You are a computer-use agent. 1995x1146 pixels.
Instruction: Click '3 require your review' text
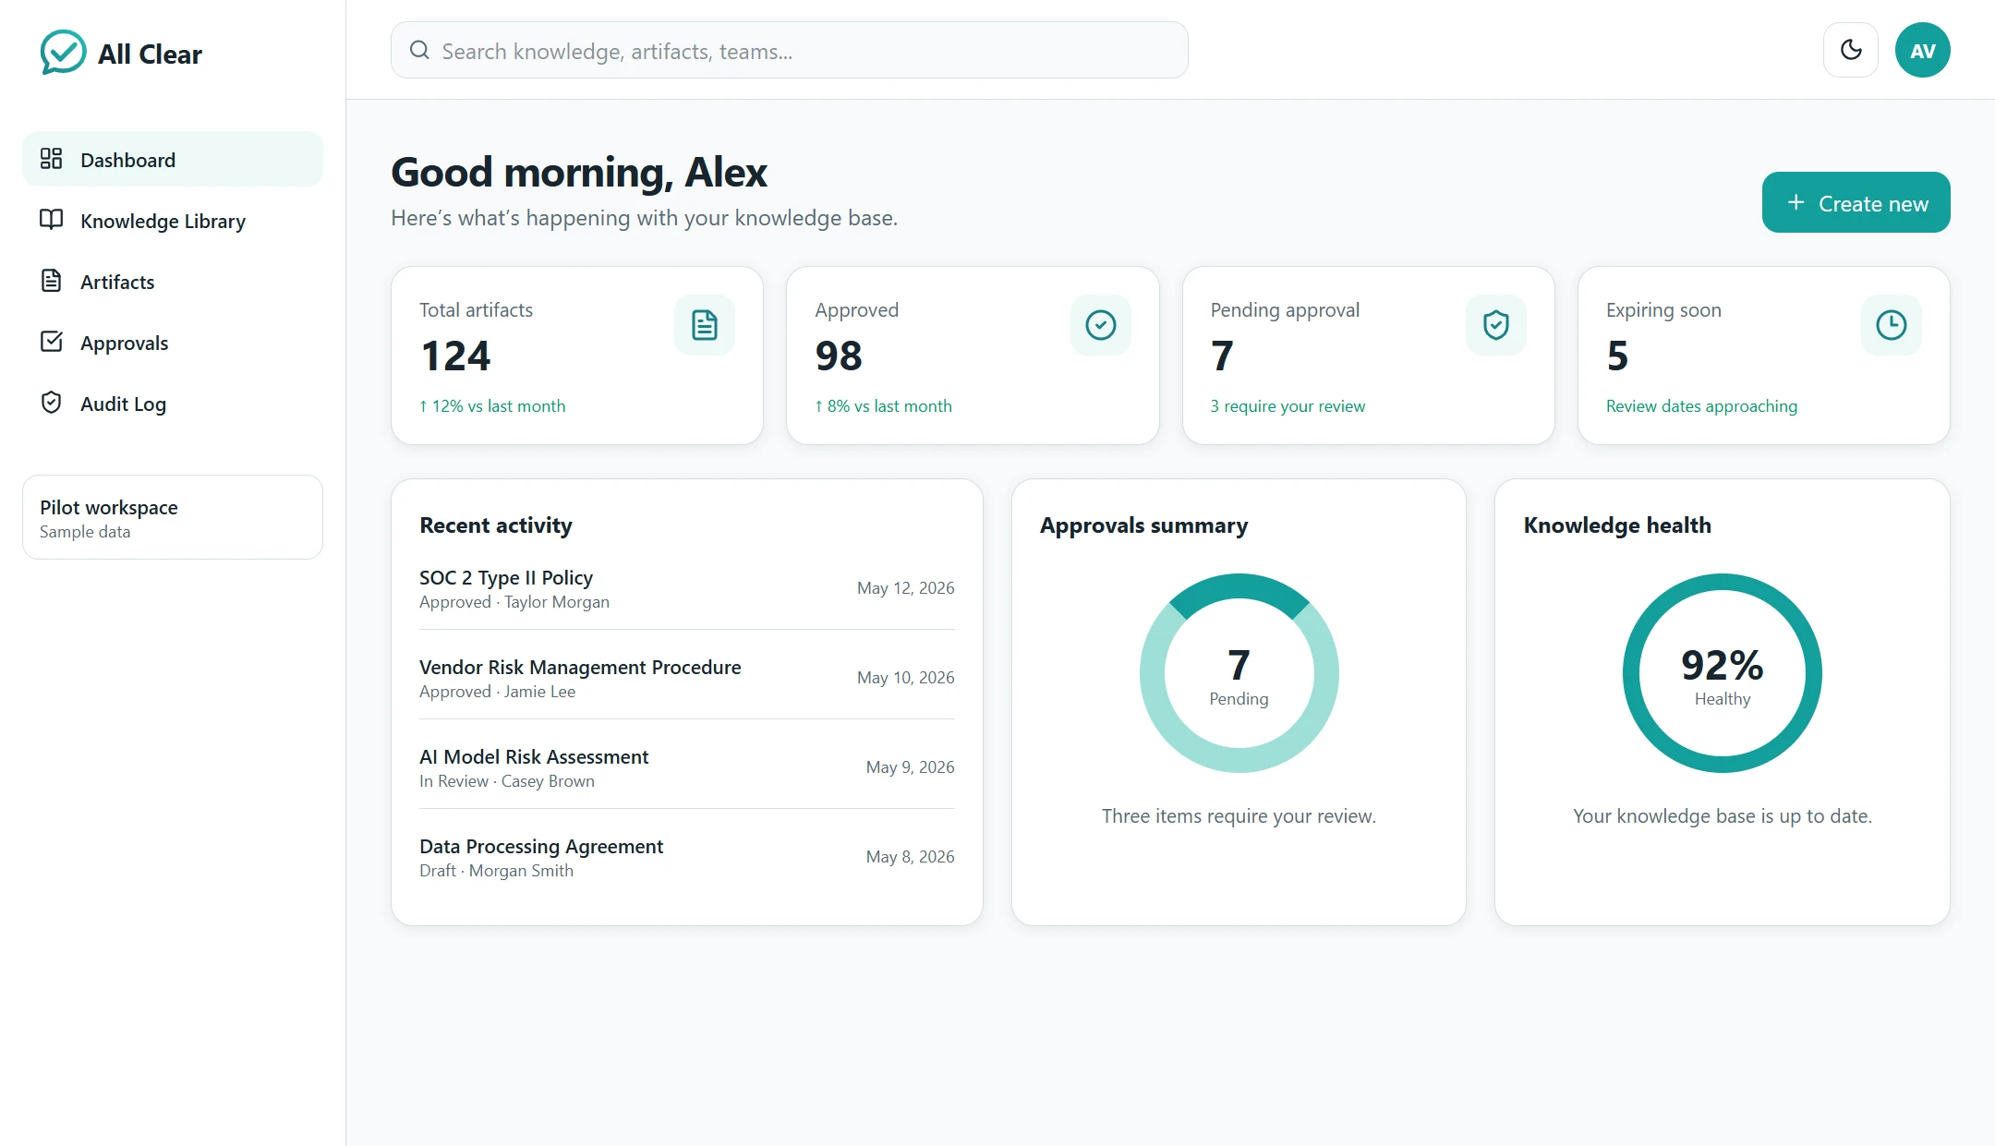[1288, 405]
